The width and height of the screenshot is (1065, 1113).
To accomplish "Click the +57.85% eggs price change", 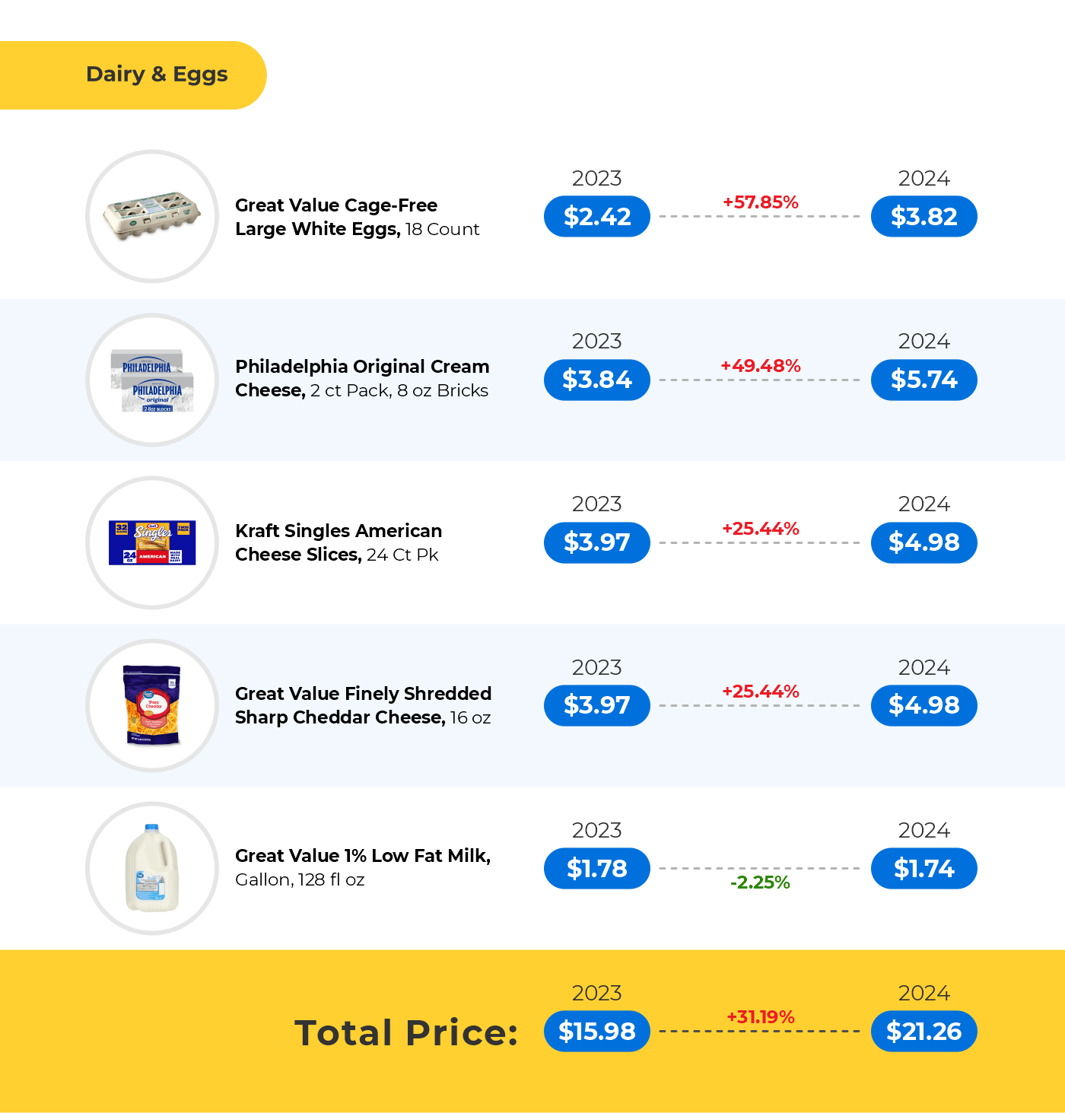I will (761, 202).
